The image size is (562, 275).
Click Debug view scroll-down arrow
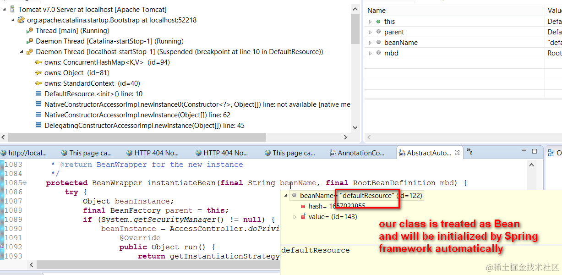click(x=355, y=127)
